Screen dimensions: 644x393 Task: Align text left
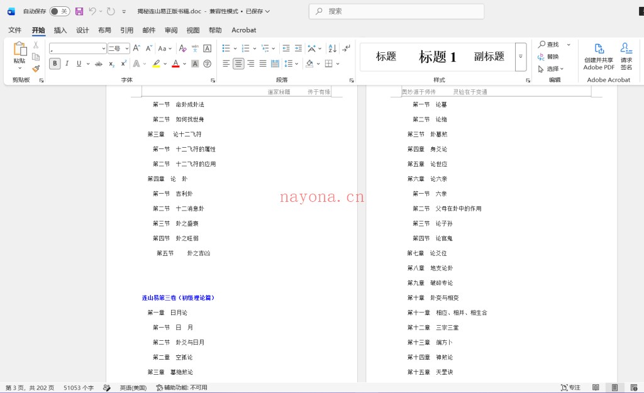tap(226, 64)
